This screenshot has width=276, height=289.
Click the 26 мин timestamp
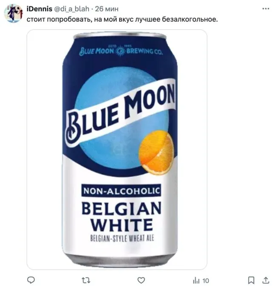[x=107, y=9]
